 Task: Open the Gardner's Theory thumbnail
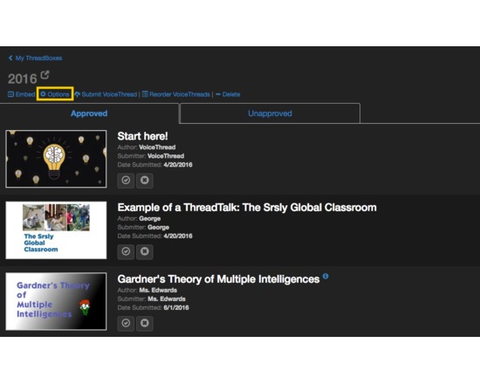[x=56, y=301]
